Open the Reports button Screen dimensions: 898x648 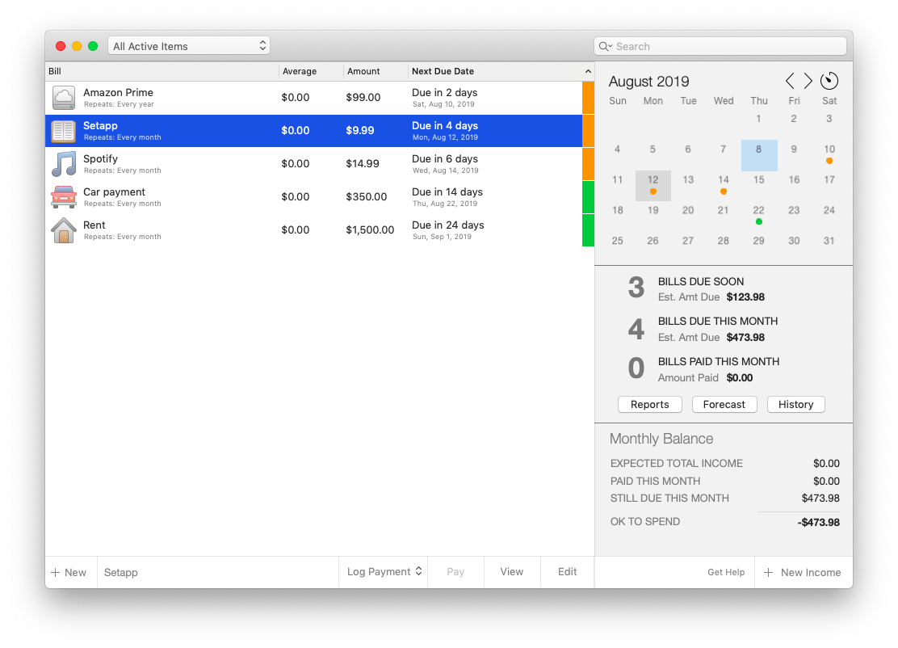click(650, 405)
